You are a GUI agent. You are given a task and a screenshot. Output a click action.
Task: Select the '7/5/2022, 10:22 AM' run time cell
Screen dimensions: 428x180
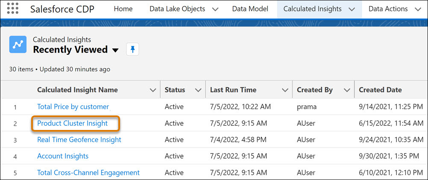click(x=240, y=107)
